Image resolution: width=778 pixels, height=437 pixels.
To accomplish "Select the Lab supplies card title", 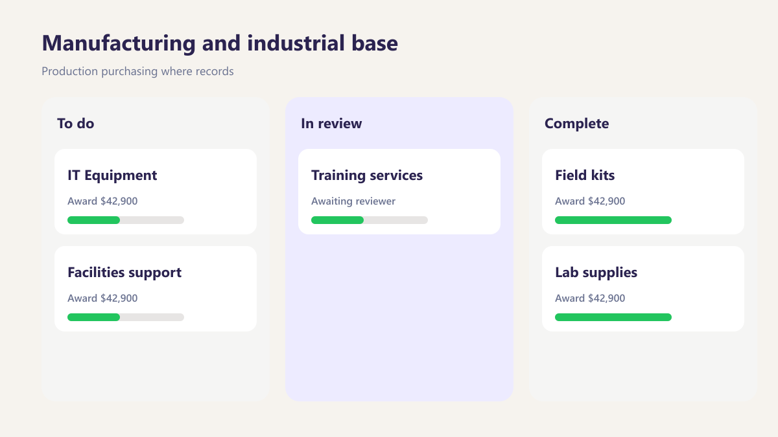I will pyautogui.click(x=596, y=273).
